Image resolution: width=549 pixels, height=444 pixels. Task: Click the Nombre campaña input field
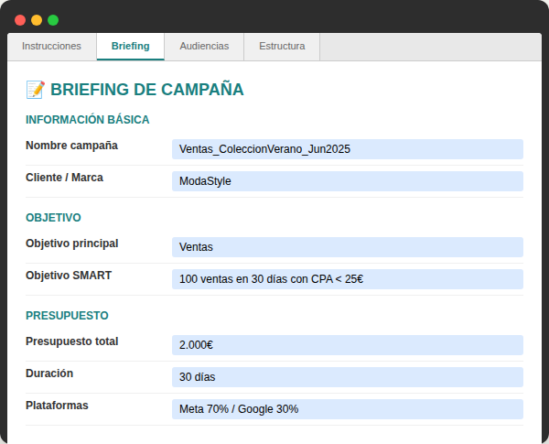pos(347,149)
